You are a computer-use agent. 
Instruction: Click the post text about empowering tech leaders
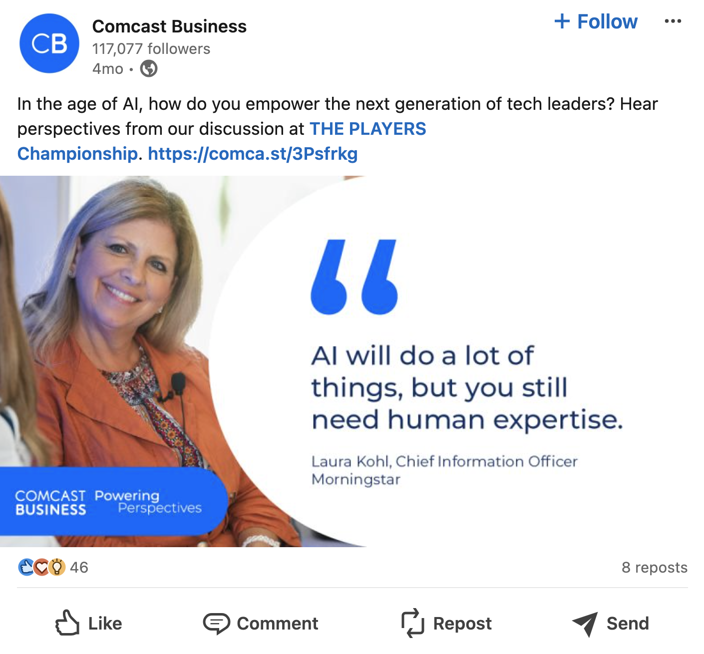click(x=338, y=129)
